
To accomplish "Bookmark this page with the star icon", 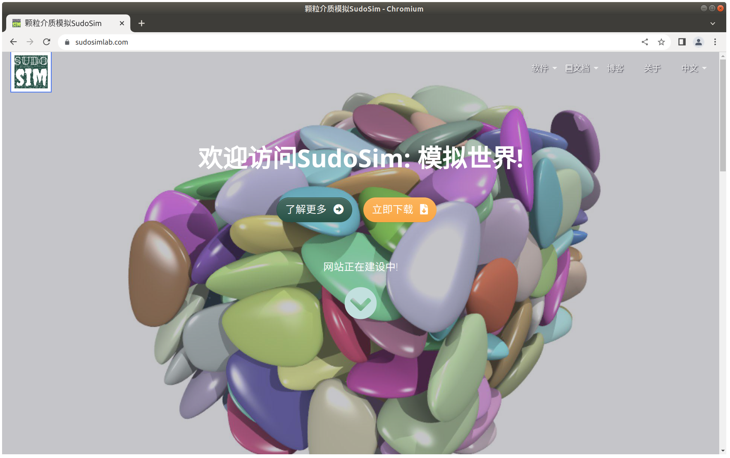I will (x=661, y=42).
